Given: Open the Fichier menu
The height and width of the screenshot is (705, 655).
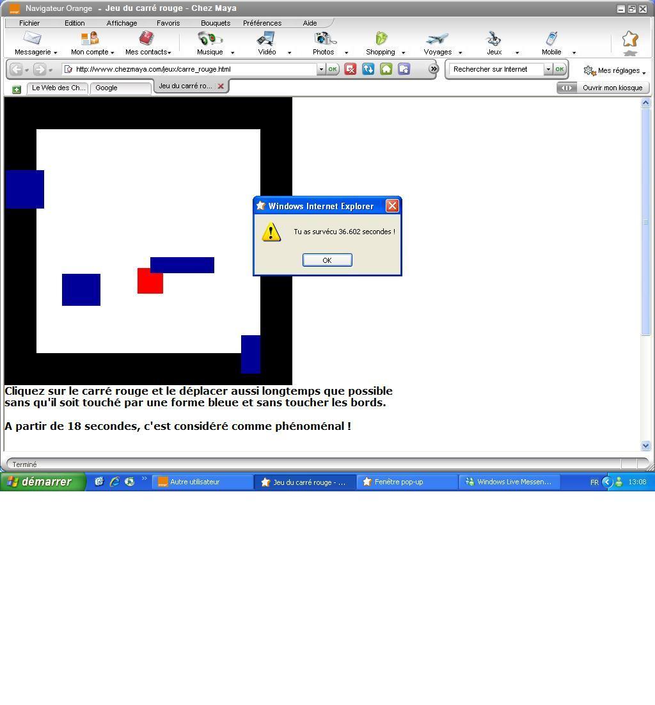Looking at the screenshot, I should point(29,23).
